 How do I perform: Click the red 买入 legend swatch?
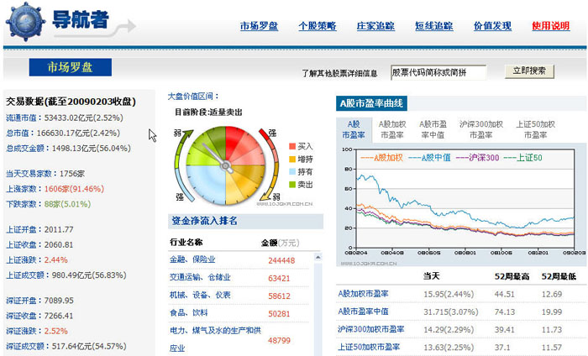[x=291, y=145]
